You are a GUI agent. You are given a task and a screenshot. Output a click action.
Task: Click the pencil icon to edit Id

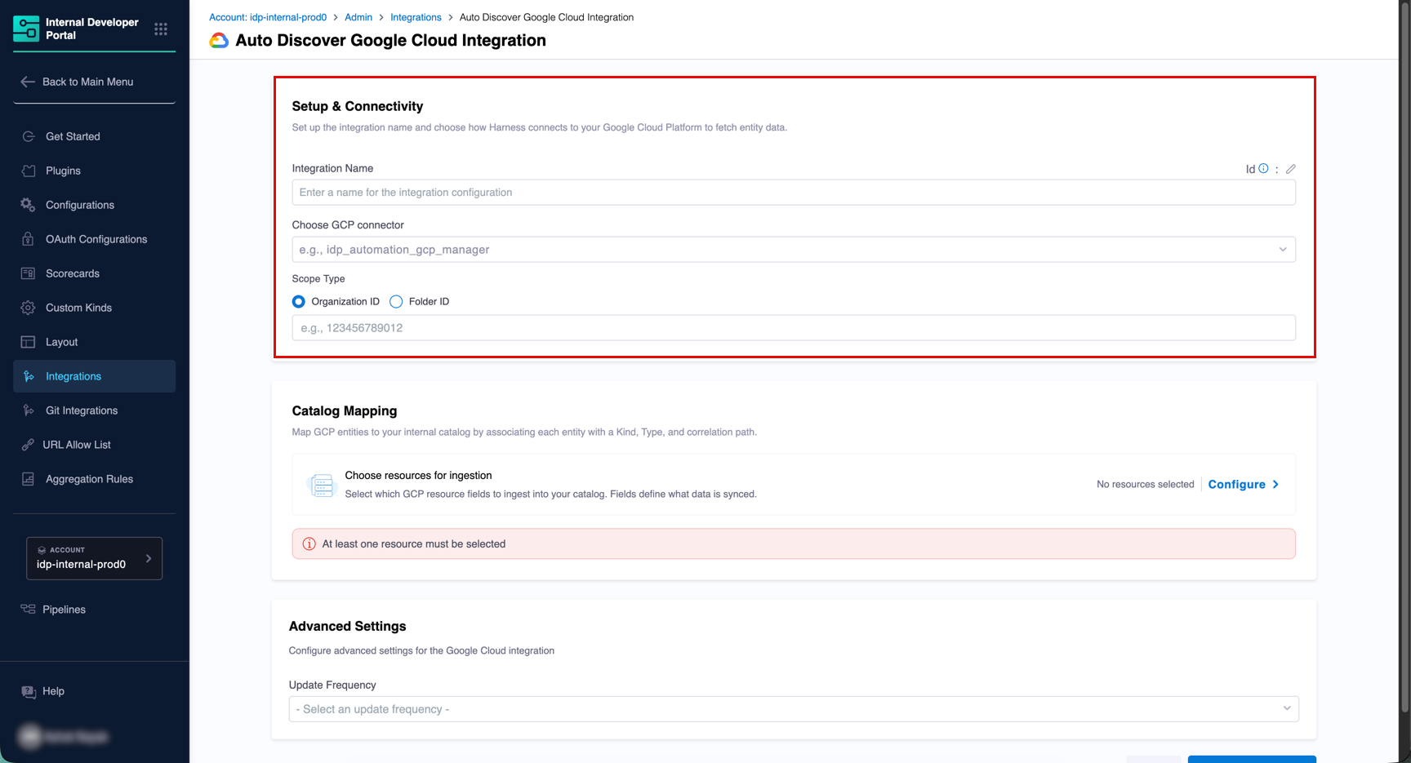point(1291,169)
